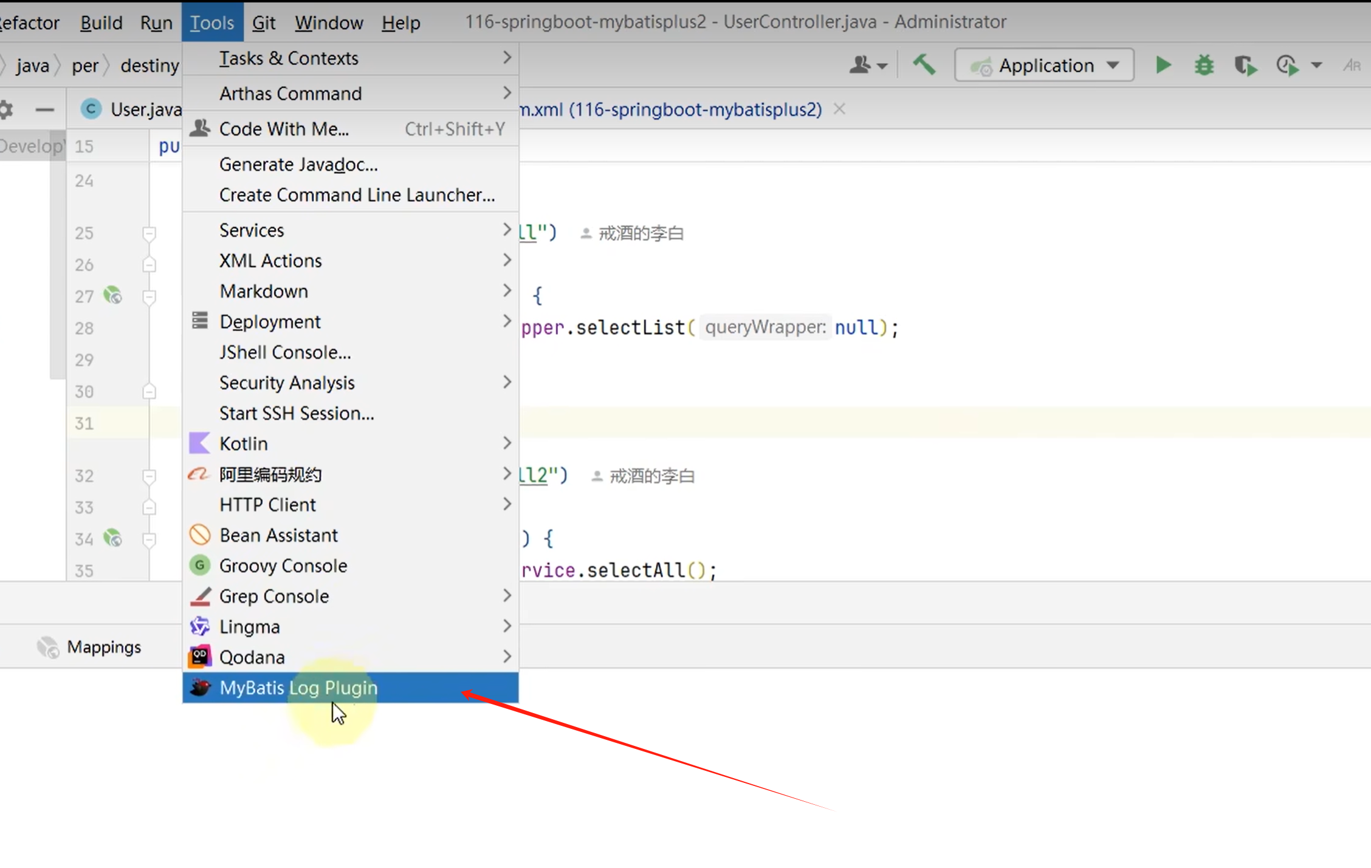Click the destiny breadcrumb segment
Viewport: 1371px width, 868px height.
pyautogui.click(x=149, y=65)
